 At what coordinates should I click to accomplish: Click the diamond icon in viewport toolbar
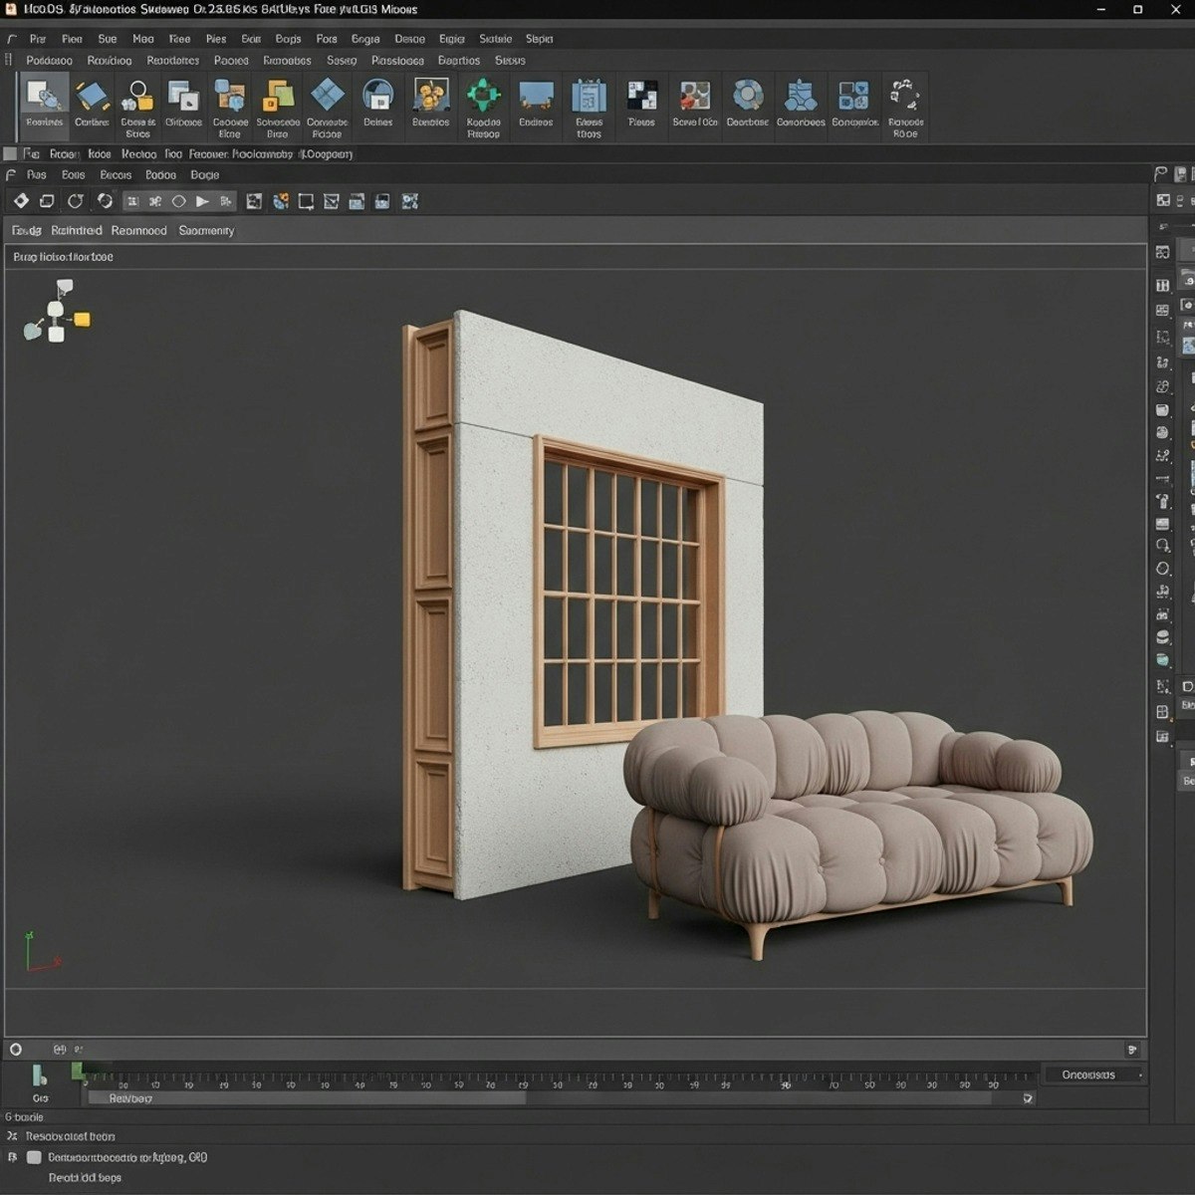pyautogui.click(x=20, y=201)
